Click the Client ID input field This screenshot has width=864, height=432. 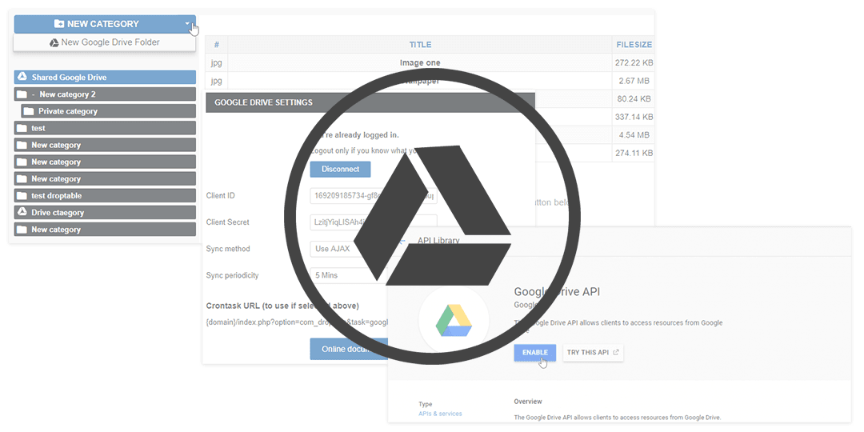(x=344, y=195)
